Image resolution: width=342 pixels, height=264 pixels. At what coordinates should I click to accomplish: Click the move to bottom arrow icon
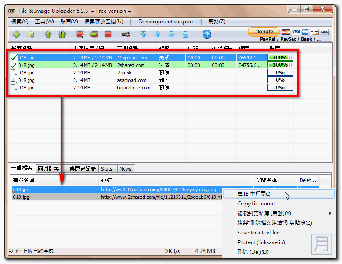point(185,34)
